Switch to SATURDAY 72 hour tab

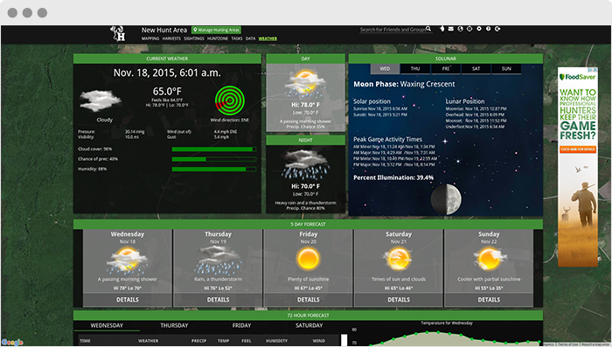coord(309,325)
